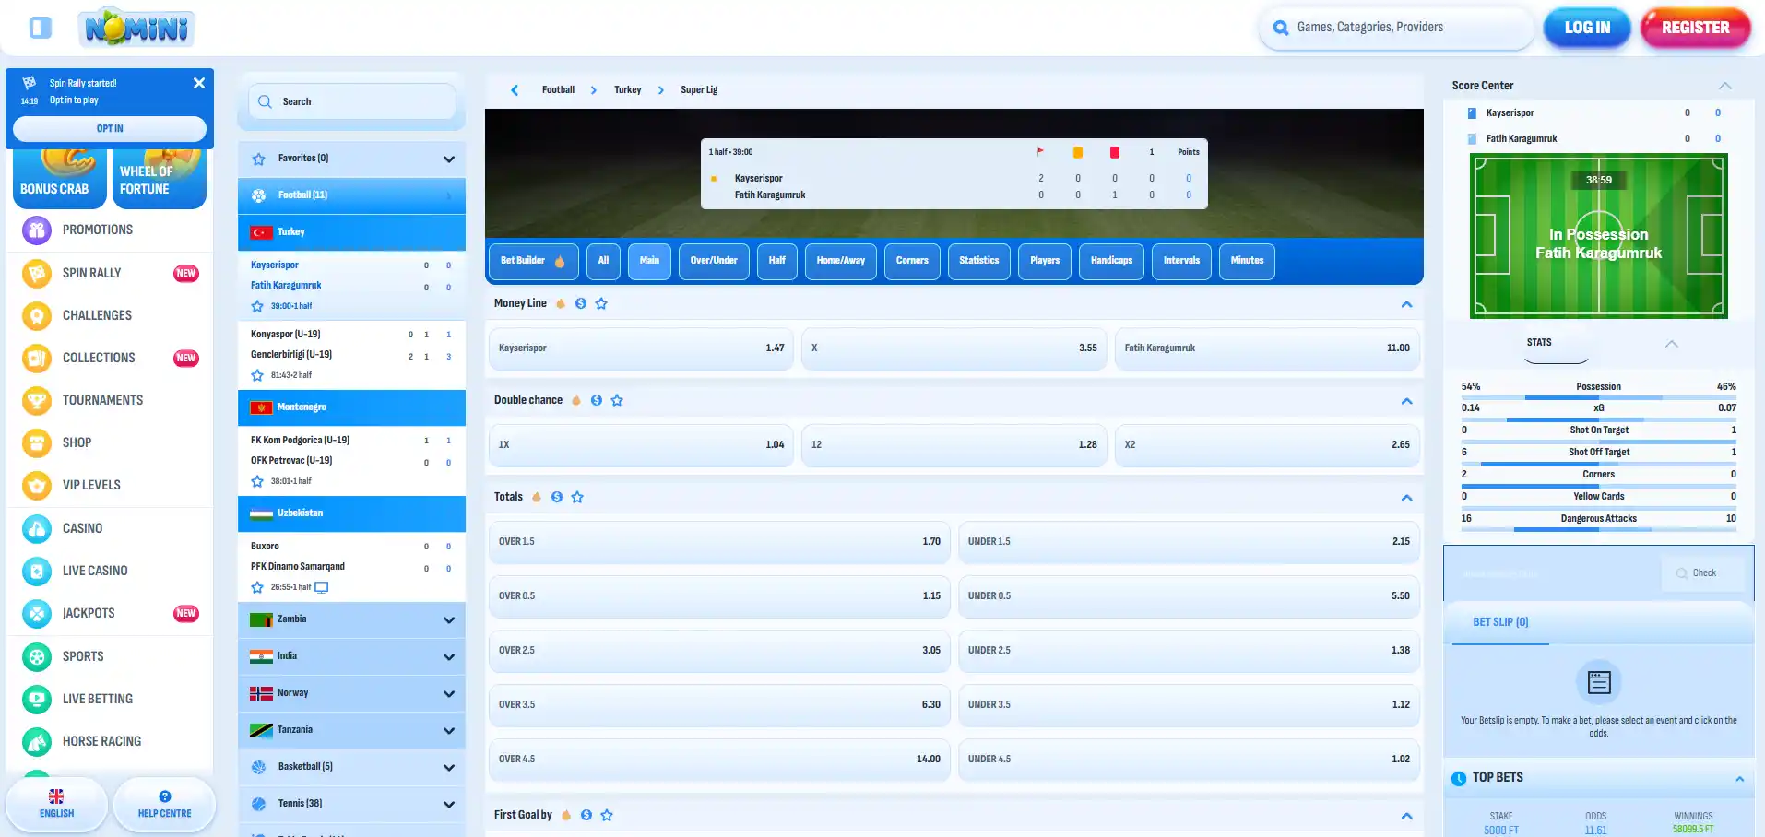This screenshot has height=837, width=1765.
Task: Open the Shop sidebar icon
Action: pos(37,442)
